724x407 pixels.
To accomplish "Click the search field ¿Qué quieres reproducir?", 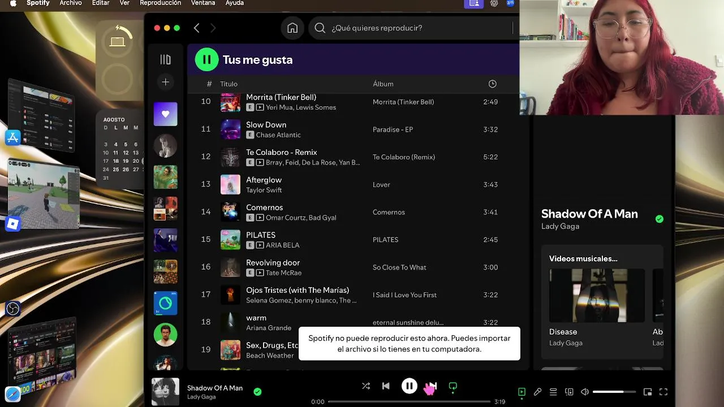I will 413,28.
